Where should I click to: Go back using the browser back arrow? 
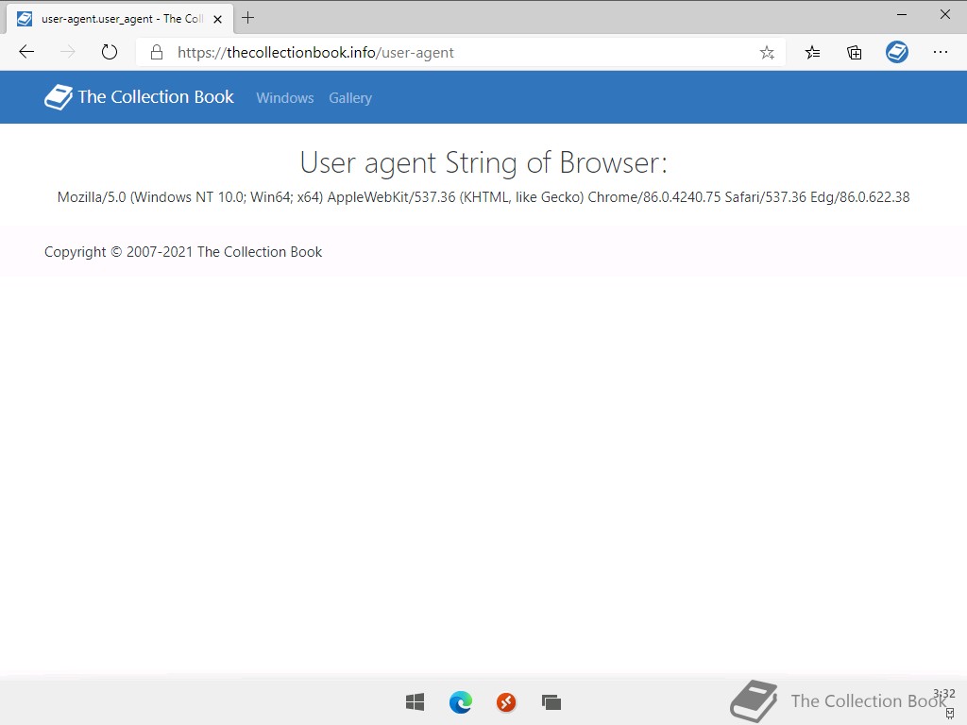point(26,52)
